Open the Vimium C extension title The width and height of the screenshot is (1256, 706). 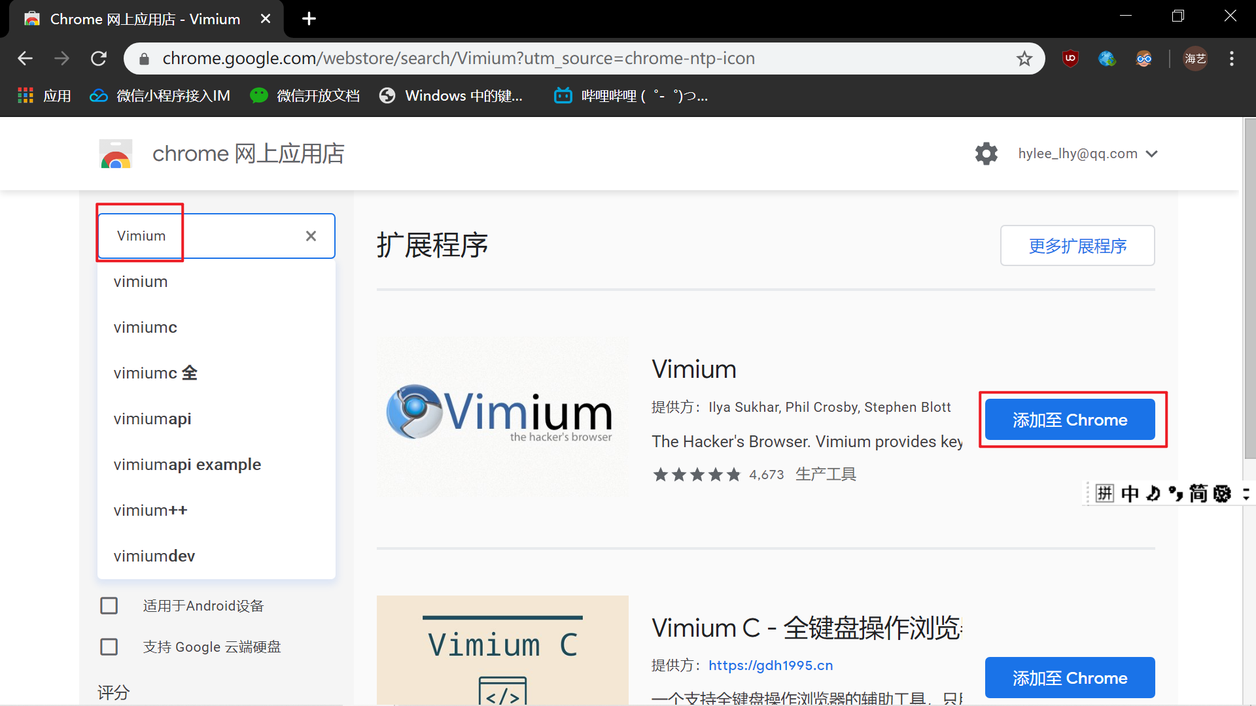tap(807, 628)
